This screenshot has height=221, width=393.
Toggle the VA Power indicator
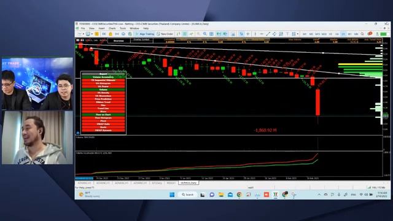coord(103,87)
